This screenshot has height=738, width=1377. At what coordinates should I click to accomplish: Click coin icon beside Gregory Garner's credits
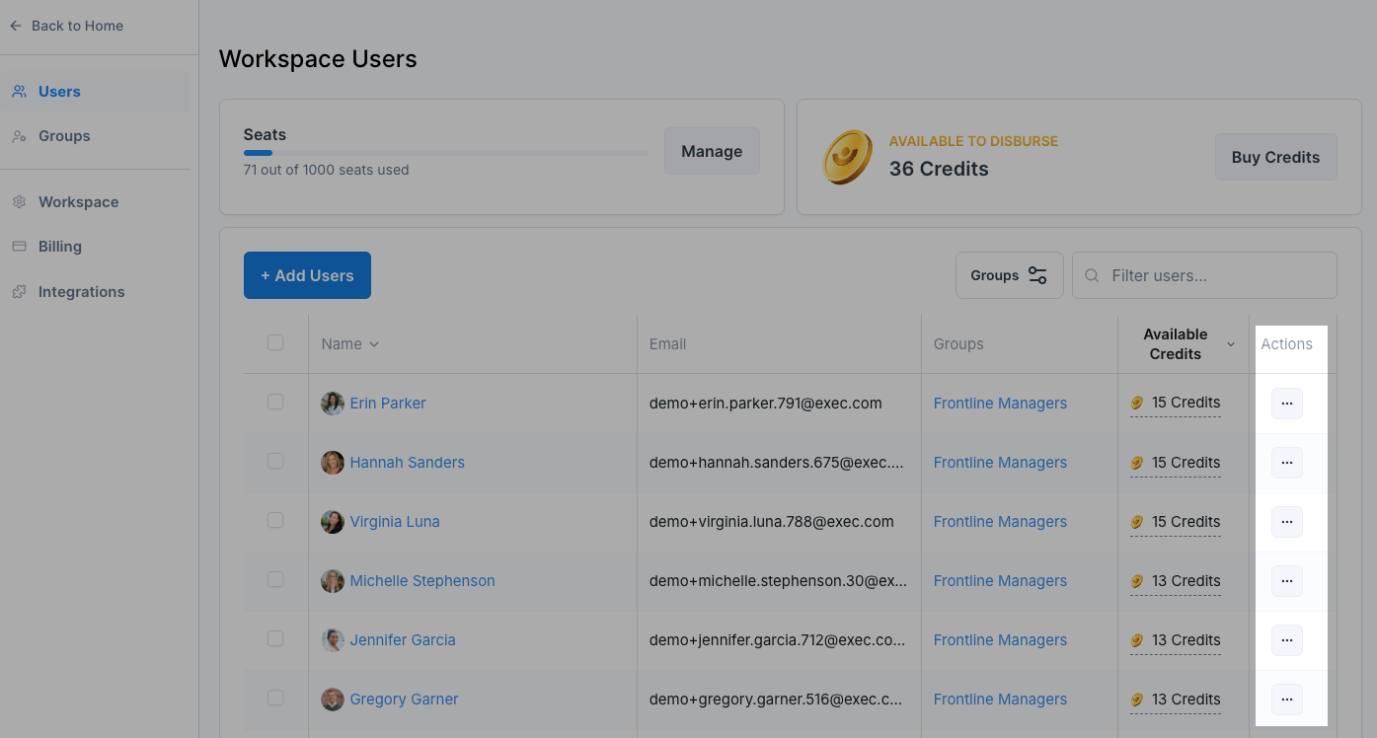tap(1137, 699)
